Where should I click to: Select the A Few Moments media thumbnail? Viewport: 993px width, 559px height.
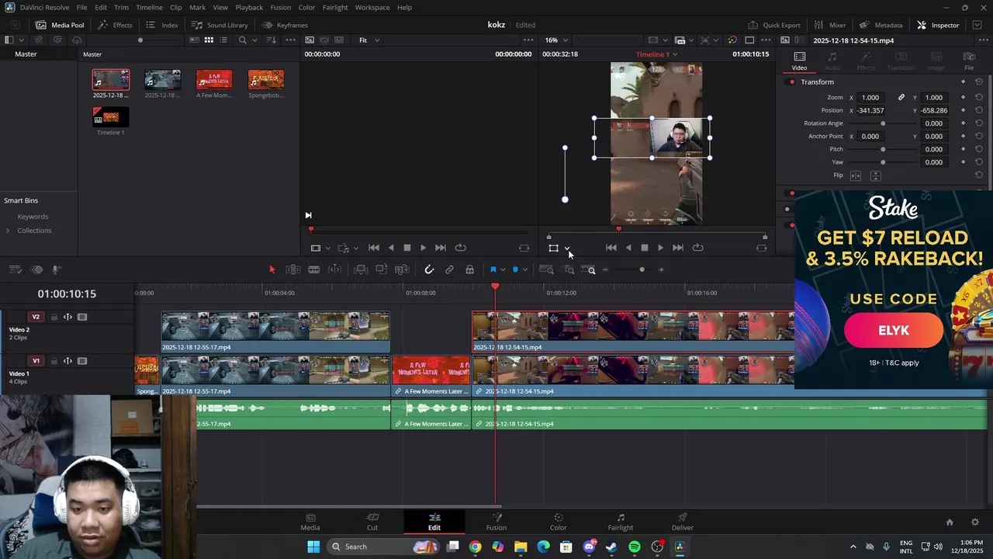click(214, 80)
